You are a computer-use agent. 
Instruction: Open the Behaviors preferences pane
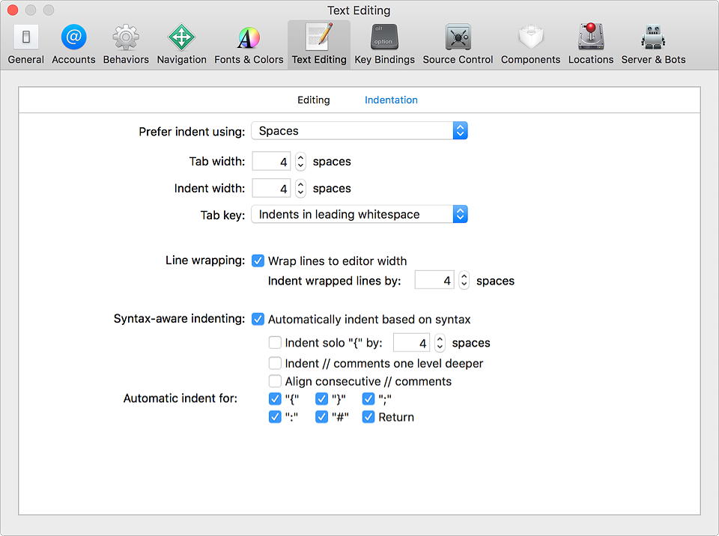pos(126,44)
